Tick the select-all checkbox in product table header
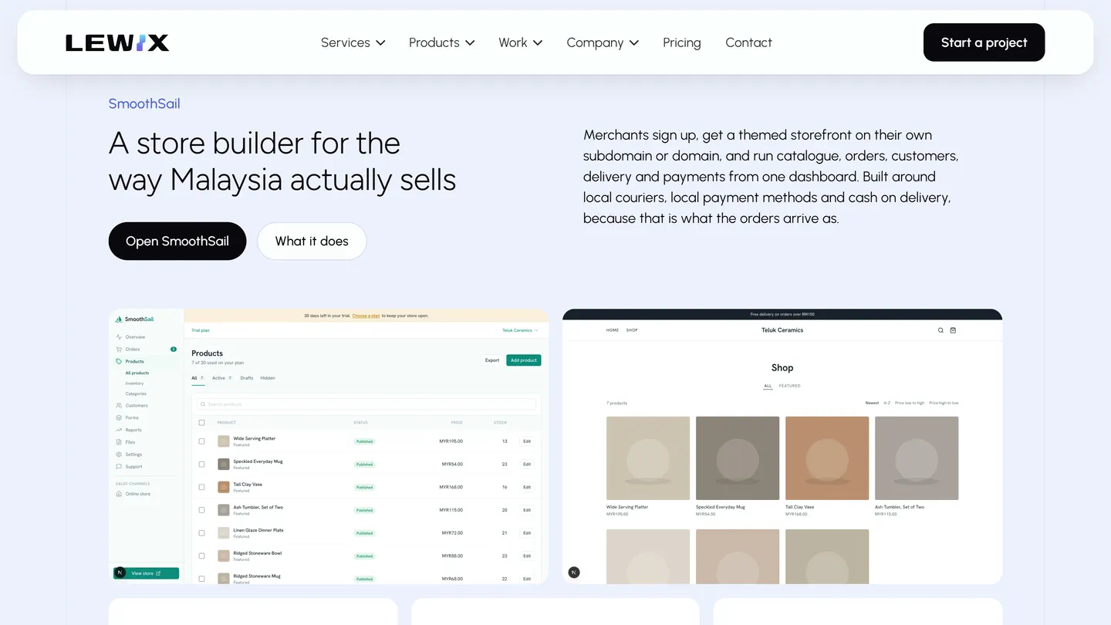Image resolution: width=1111 pixels, height=625 pixels. [202, 423]
